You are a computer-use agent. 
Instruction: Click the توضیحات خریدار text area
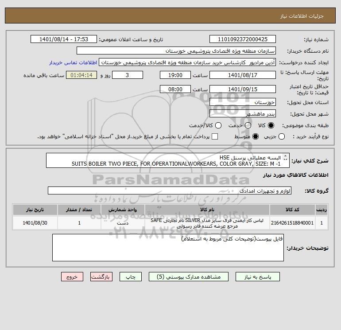click(168, 248)
